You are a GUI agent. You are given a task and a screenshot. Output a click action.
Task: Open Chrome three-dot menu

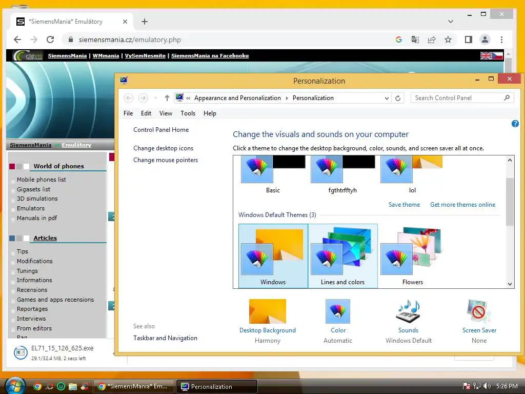pyautogui.click(x=501, y=40)
